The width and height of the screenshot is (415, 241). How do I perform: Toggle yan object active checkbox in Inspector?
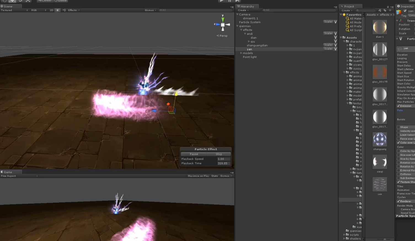coord(405,11)
